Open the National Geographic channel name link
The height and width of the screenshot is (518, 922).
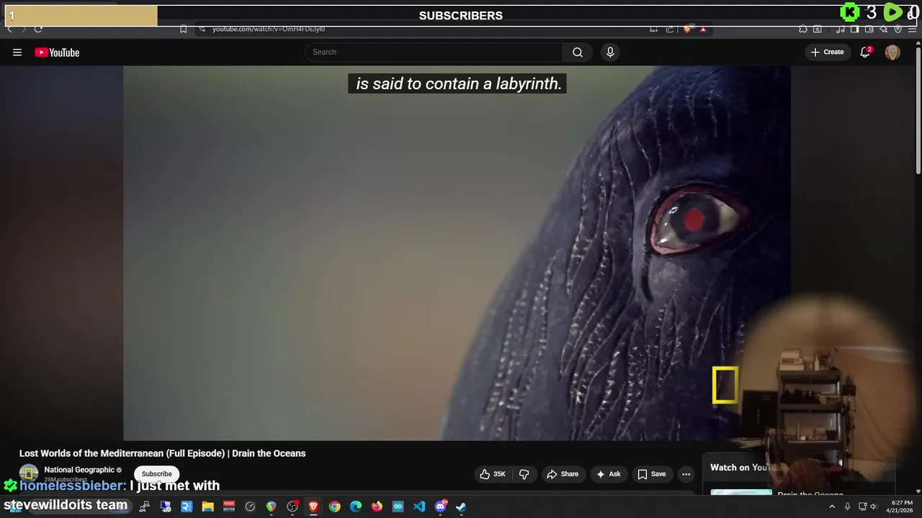[x=79, y=470]
